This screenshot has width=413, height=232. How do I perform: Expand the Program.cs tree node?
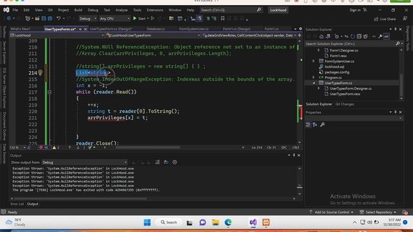click(x=314, y=77)
